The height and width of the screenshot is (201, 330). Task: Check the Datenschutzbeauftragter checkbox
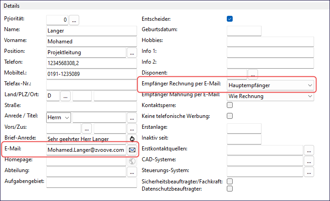(x=230, y=189)
